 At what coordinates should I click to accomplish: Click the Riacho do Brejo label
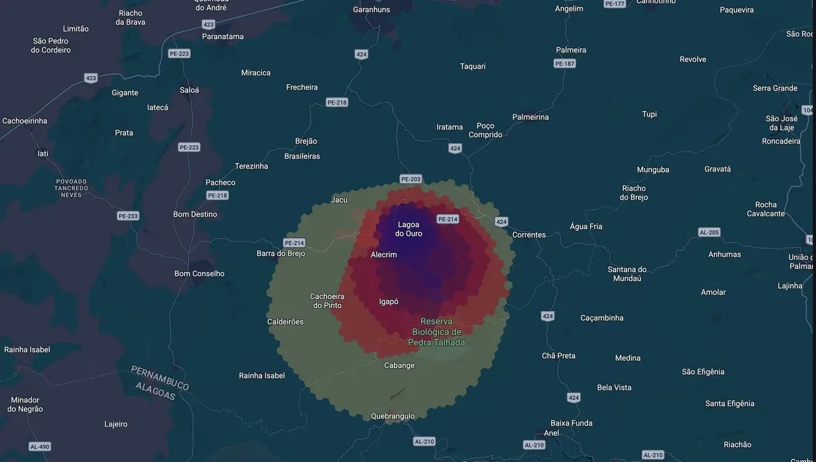[634, 193]
